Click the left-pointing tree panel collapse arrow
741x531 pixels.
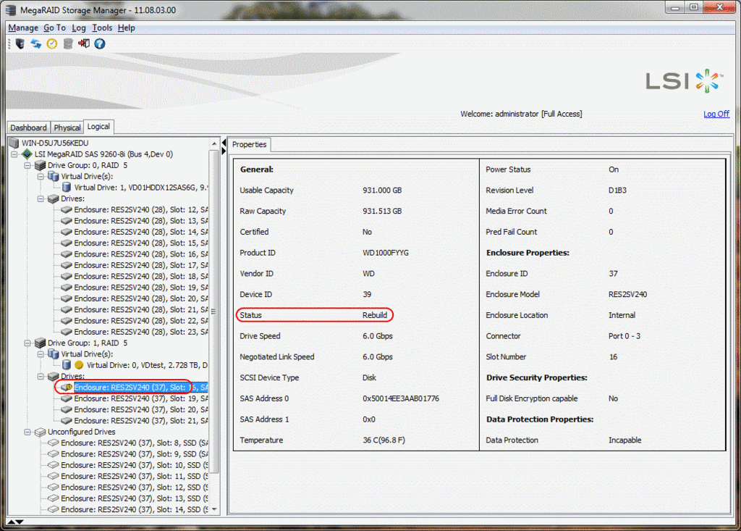(x=224, y=143)
